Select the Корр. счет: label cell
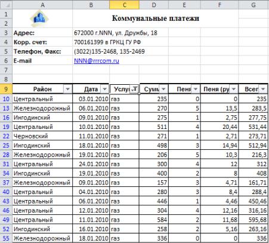This screenshot has width=269, height=243. [42, 42]
